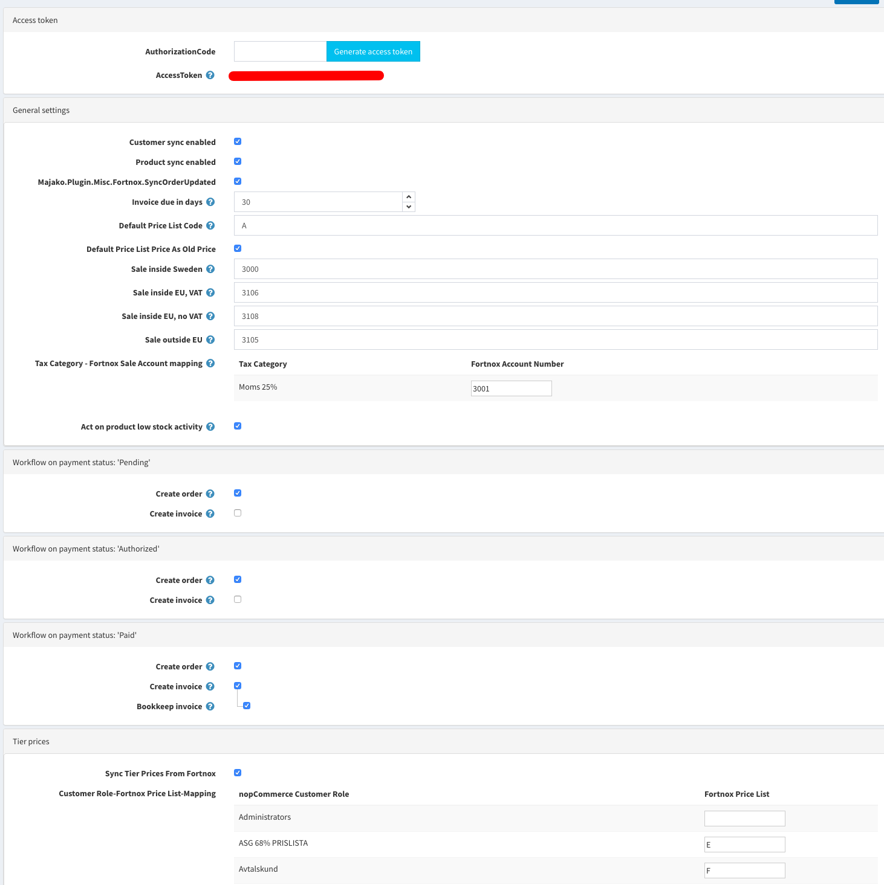Enable Create invoice under Authorized workflow
Image resolution: width=884 pixels, height=885 pixels.
coord(238,599)
